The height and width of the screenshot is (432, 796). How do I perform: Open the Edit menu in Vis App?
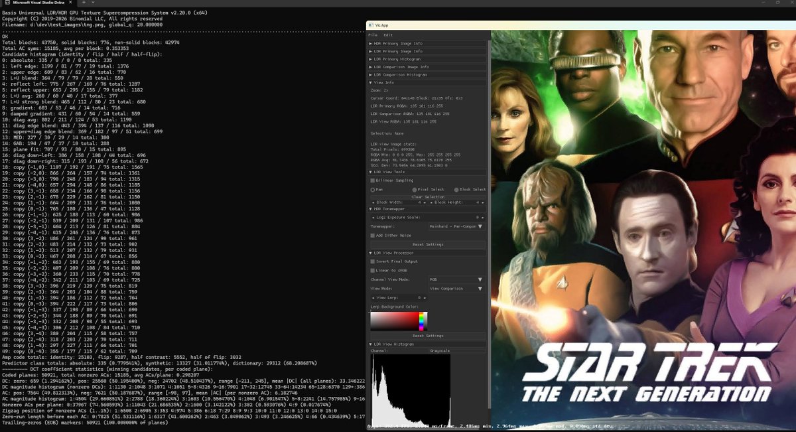388,35
